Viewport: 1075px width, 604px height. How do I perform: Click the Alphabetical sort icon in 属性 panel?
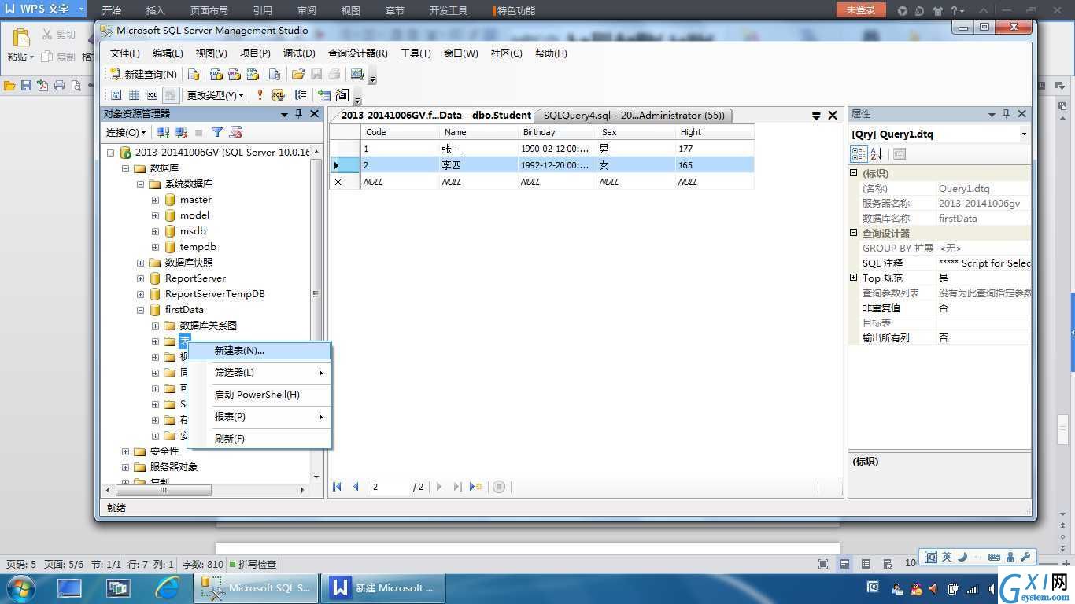coord(877,154)
